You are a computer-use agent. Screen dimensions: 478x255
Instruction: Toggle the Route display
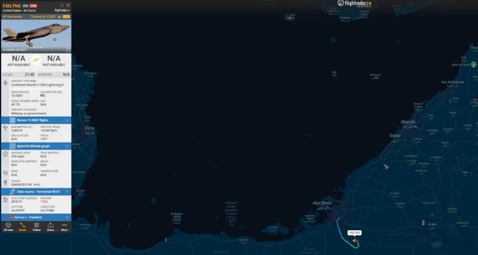(23, 227)
